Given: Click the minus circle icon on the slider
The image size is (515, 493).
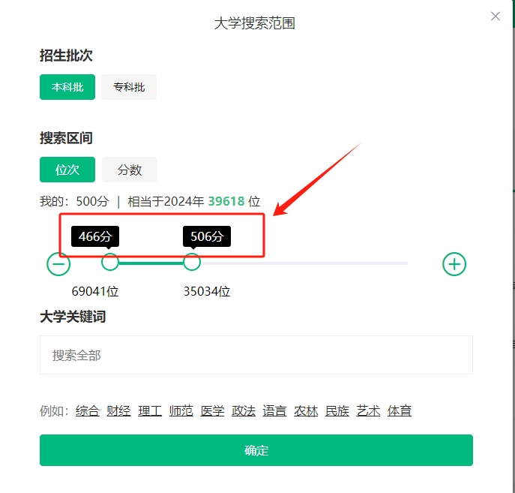Looking at the screenshot, I should coord(58,264).
